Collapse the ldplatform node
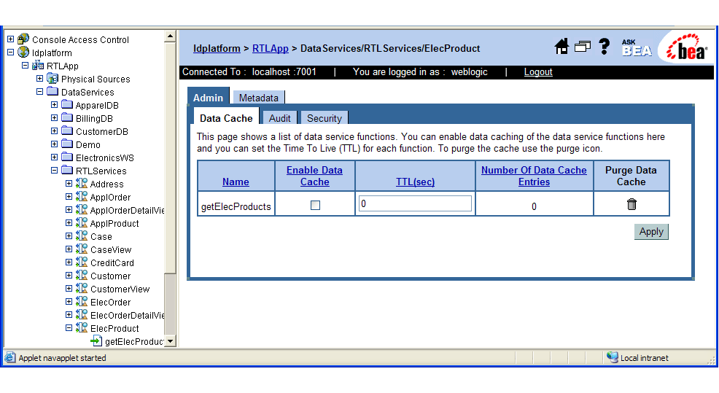 (x=10, y=52)
